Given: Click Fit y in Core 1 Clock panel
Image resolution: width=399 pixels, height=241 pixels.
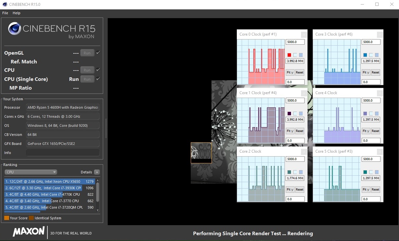Looking at the screenshot, I should tap(290, 131).
